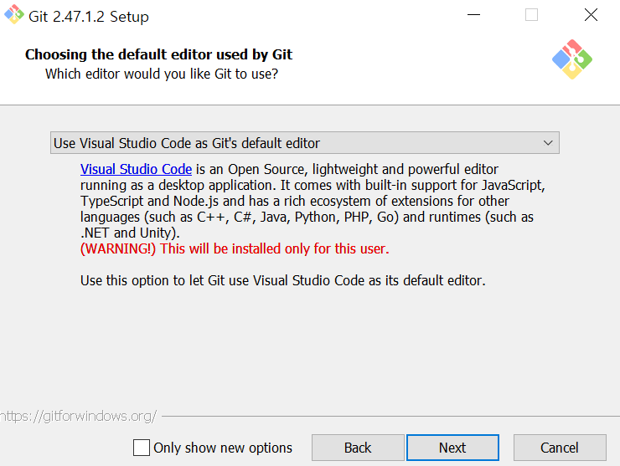The image size is (620, 466).
Task: Proceed with the Next button
Action: pos(452,448)
